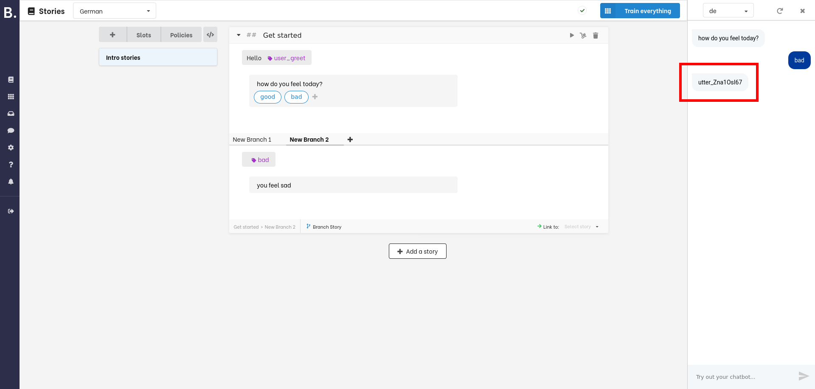Toggle the checkmark status indicator in header

click(582, 10)
